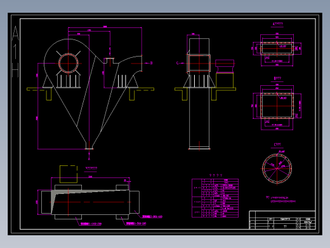Select the section marker labeled B
The width and height of the screenshot is (330, 248).
[151, 63]
